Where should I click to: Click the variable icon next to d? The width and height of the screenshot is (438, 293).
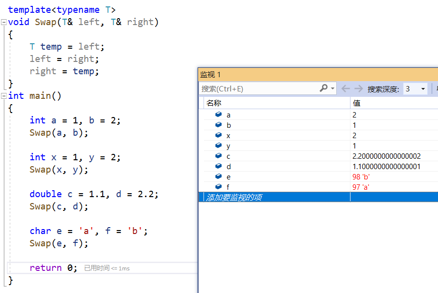click(x=218, y=166)
